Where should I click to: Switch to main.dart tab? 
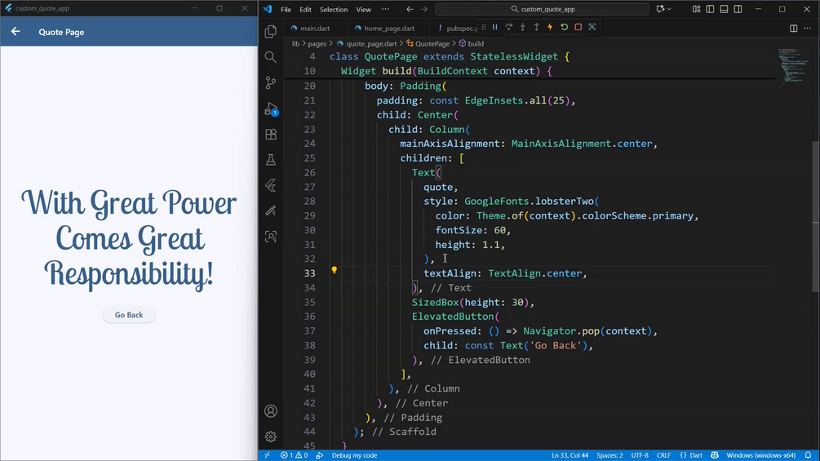tap(315, 29)
